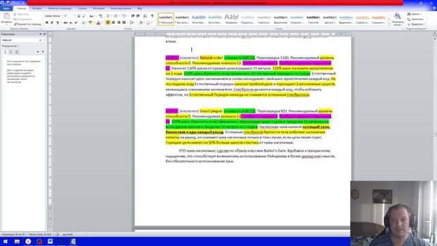Justify the paragraph text

(x=124, y=23)
